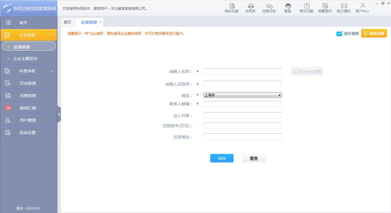
Task: Switch to the 首页 tab
Action: coord(67,22)
